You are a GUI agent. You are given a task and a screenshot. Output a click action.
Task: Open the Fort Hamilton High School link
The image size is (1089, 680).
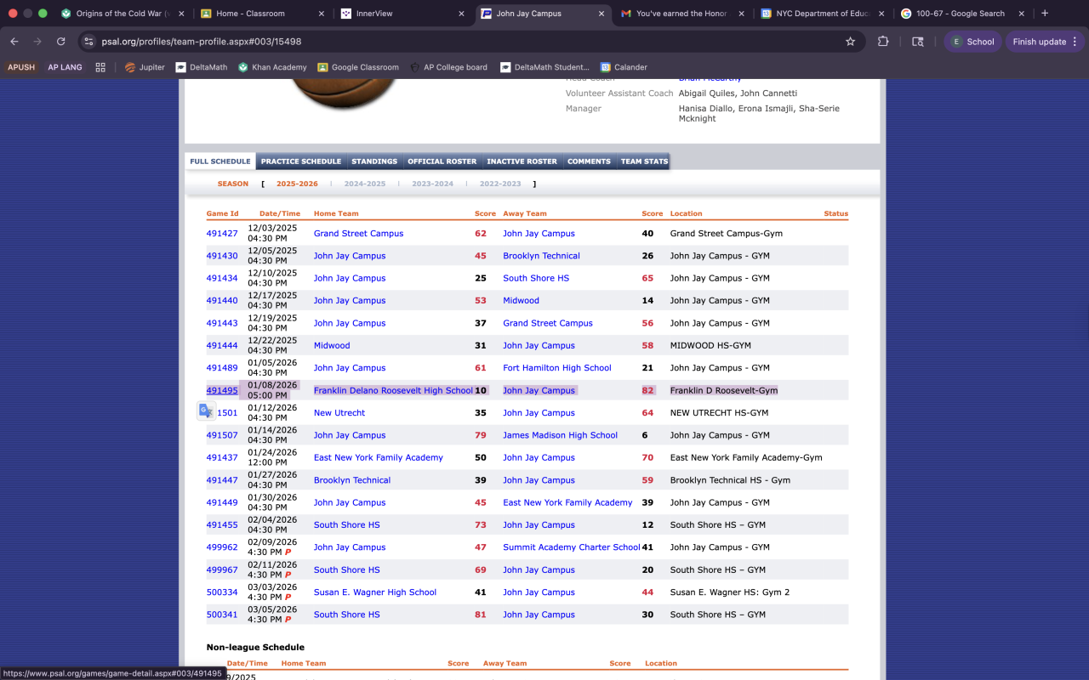click(x=557, y=368)
